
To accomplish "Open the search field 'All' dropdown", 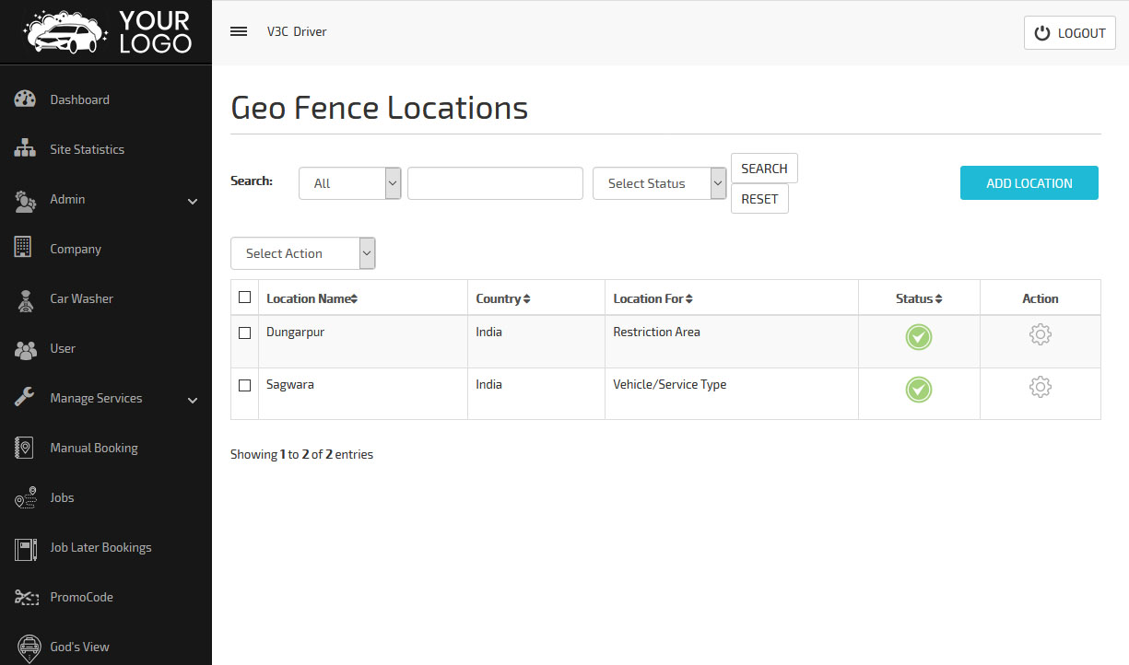I will click(x=350, y=183).
